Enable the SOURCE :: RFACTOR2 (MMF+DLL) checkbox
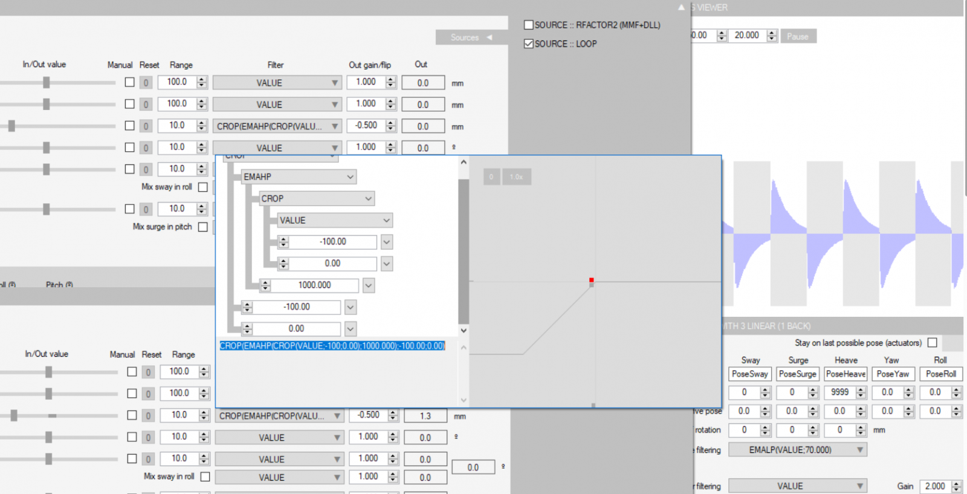This screenshot has height=494, width=967. coord(529,25)
